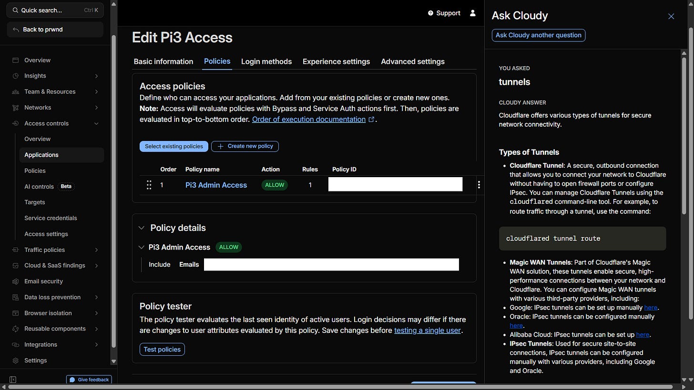The width and height of the screenshot is (694, 390).
Task: Grab the drag handle for Pi3 Admin Access row
Action: point(149,185)
